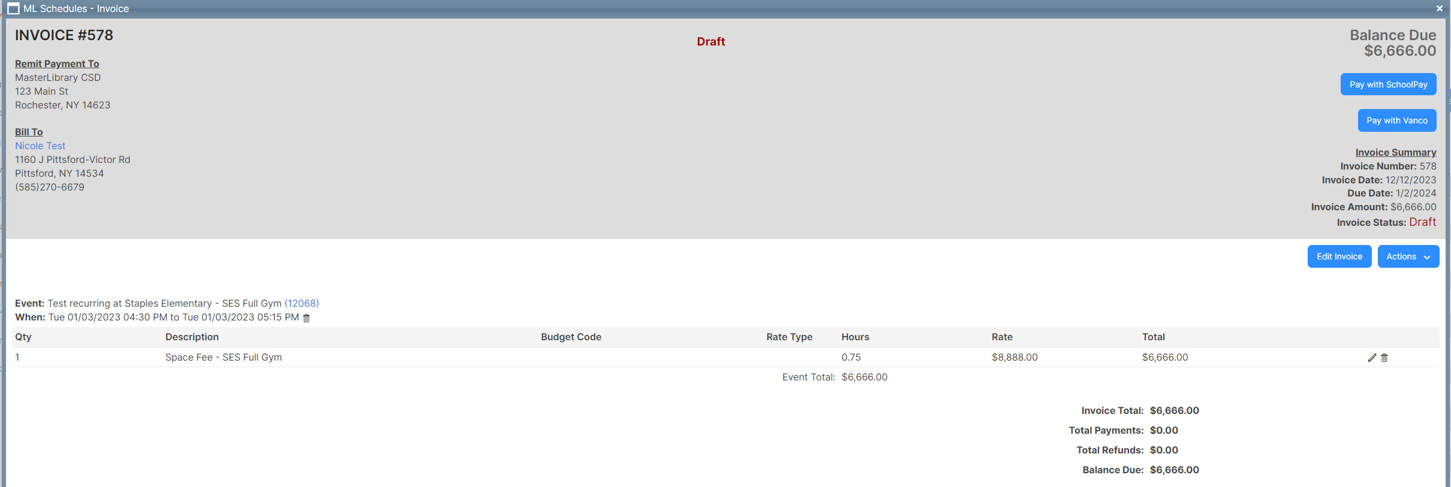Click the Qty column header

[23, 337]
